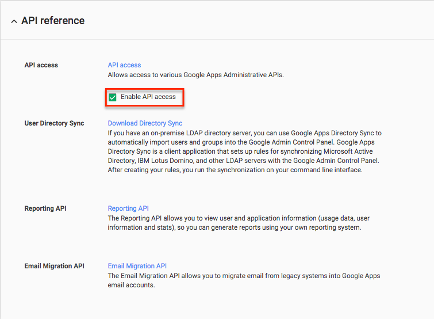The height and width of the screenshot is (319, 434).
Task: Click the After creating your rules sentence
Action: coord(235,170)
